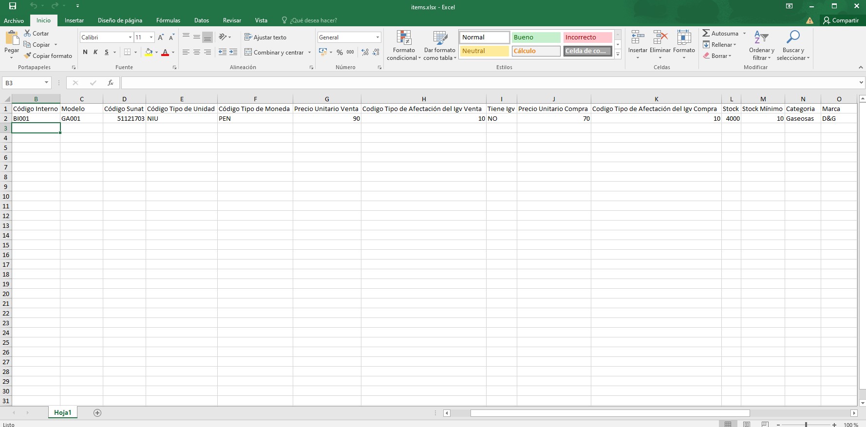Click Ordenar y filtrar icon
This screenshot has height=427, width=866.
click(x=761, y=37)
